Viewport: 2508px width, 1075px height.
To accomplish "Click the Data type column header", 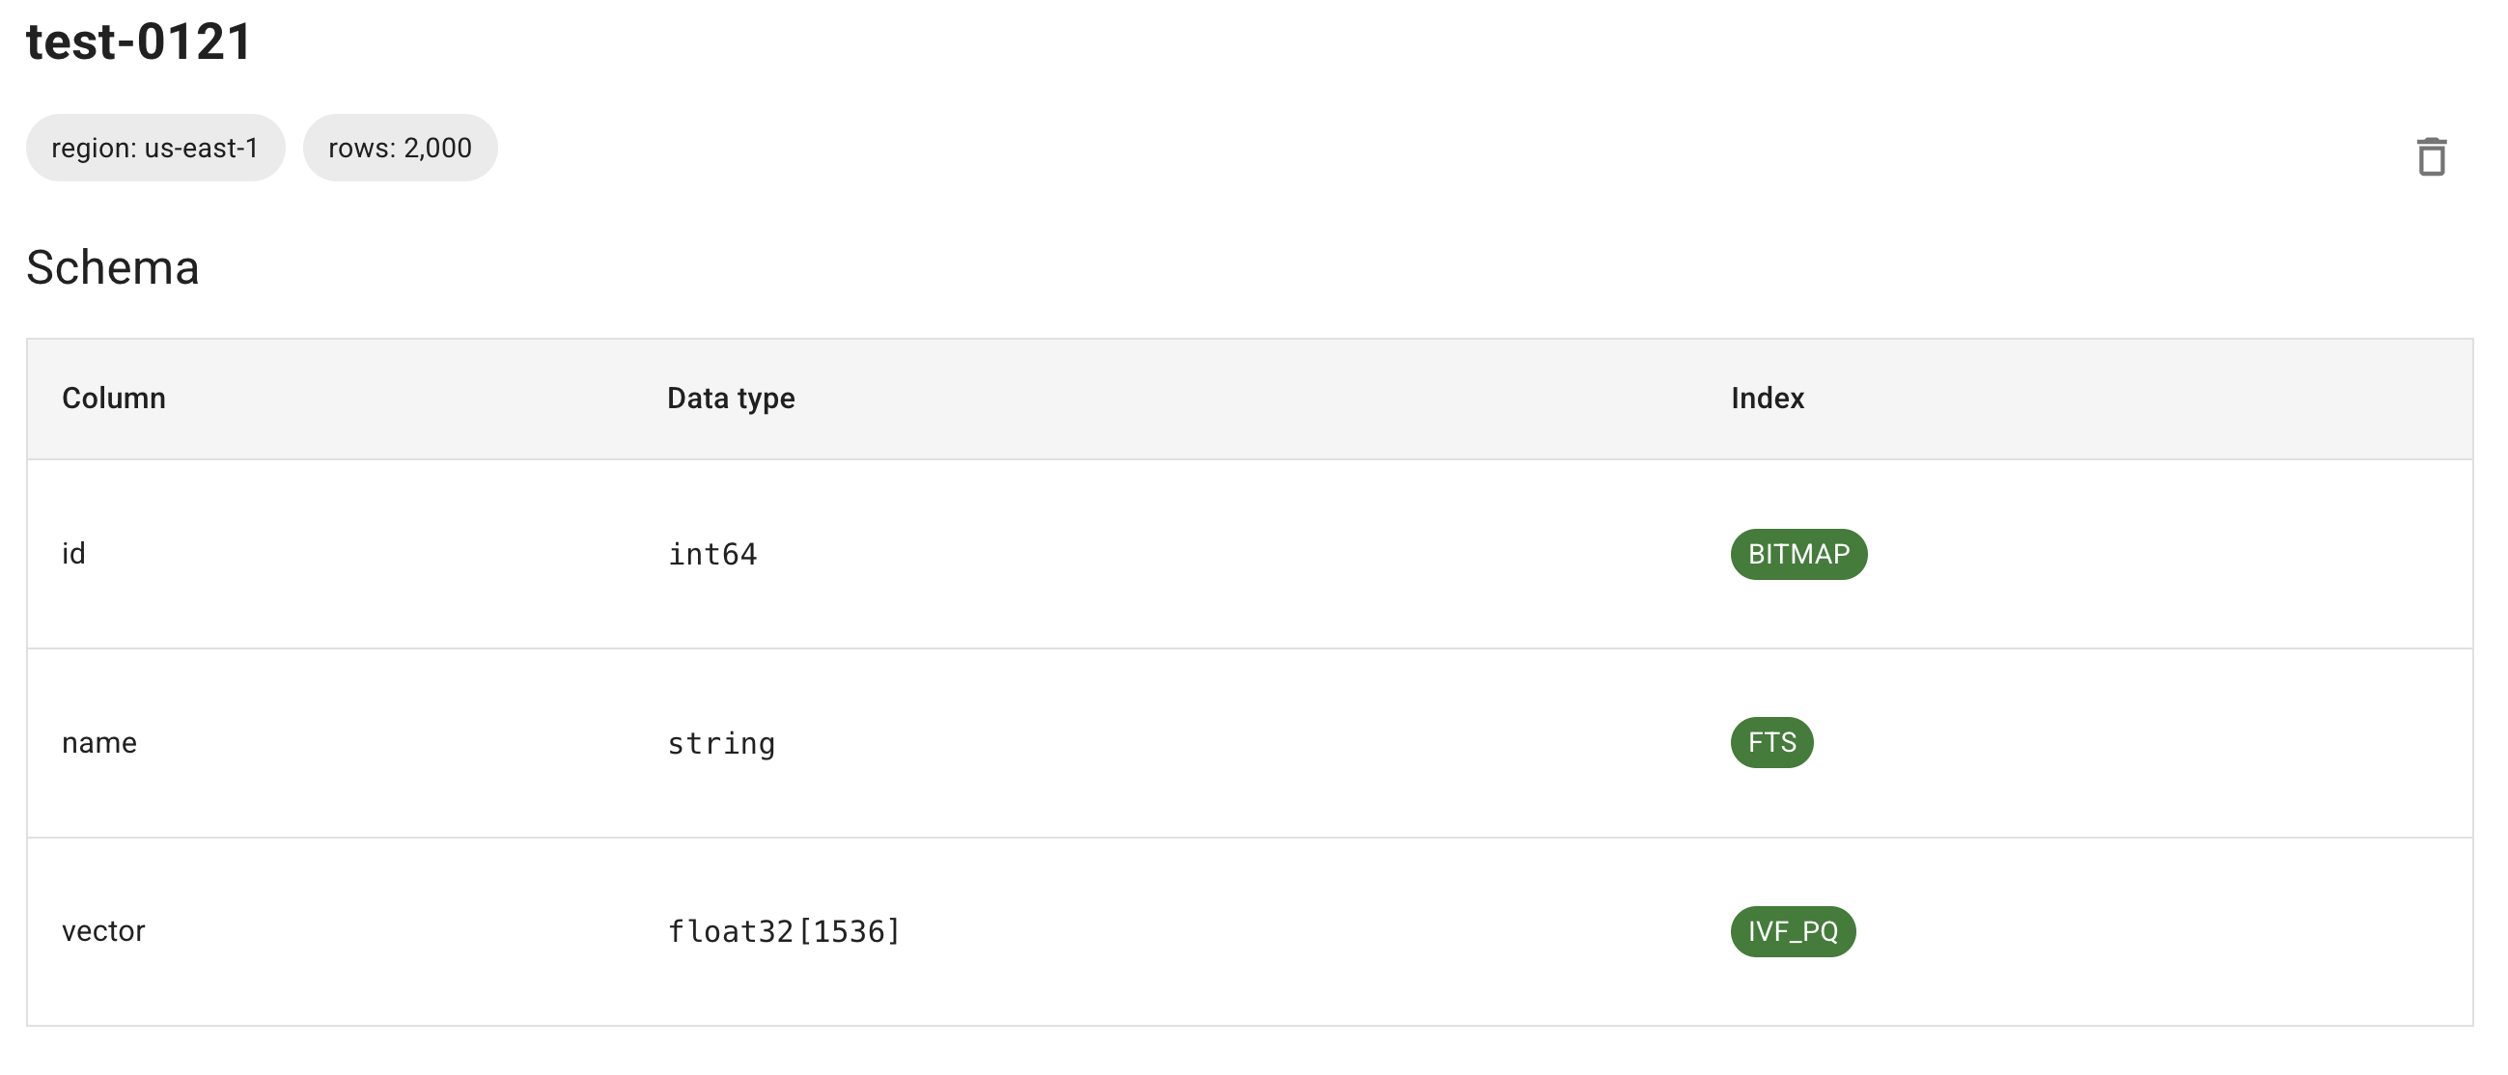I will coord(730,398).
